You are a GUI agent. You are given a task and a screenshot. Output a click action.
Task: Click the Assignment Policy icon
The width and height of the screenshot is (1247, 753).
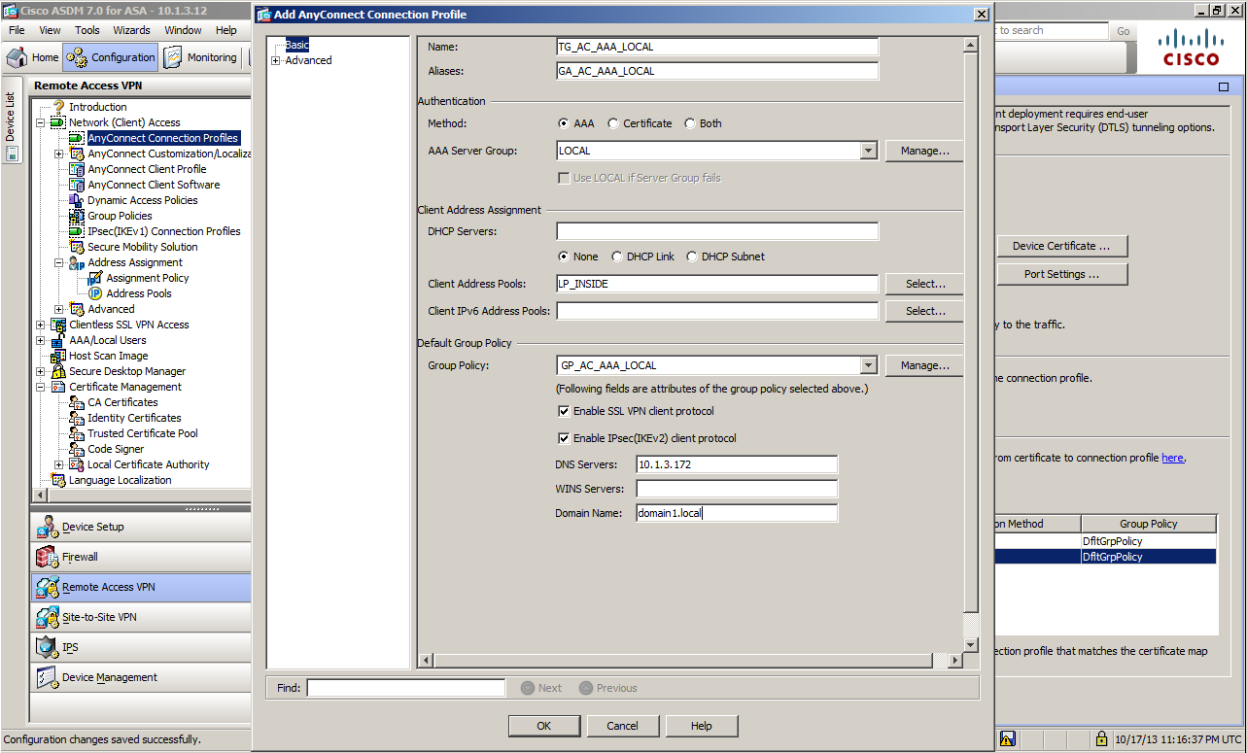(x=95, y=278)
